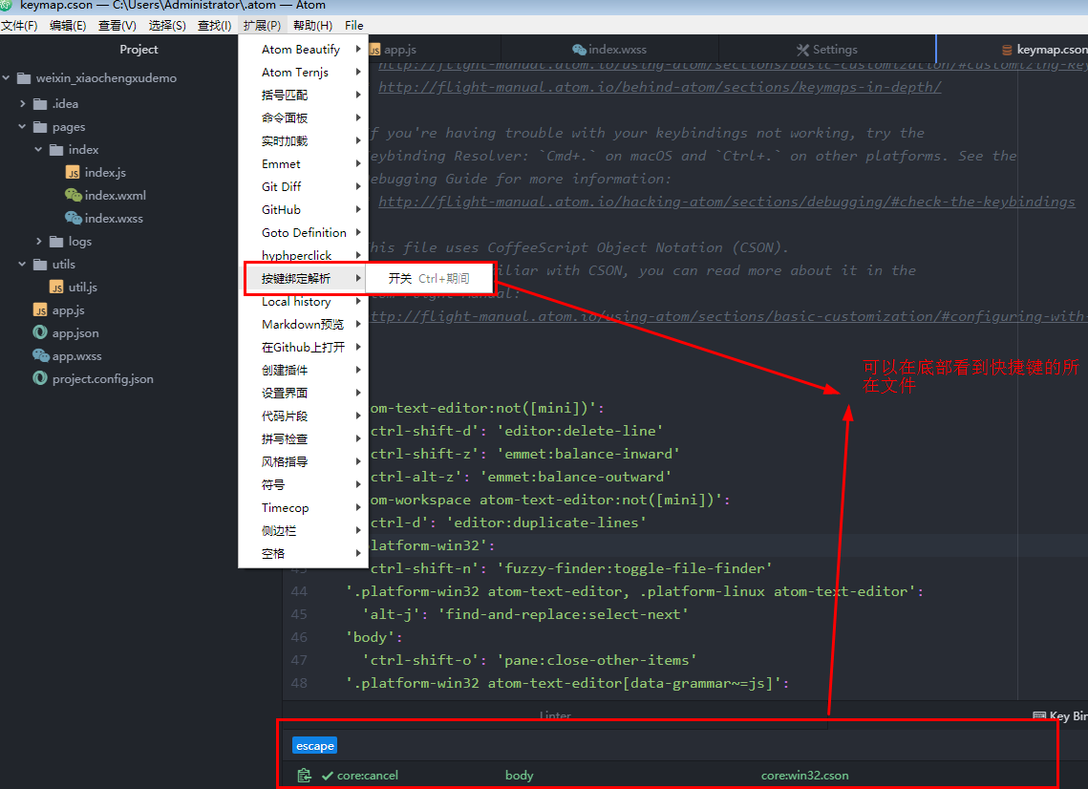Expand the .idea folder chevron
The width and height of the screenshot is (1088, 789).
tap(23, 103)
